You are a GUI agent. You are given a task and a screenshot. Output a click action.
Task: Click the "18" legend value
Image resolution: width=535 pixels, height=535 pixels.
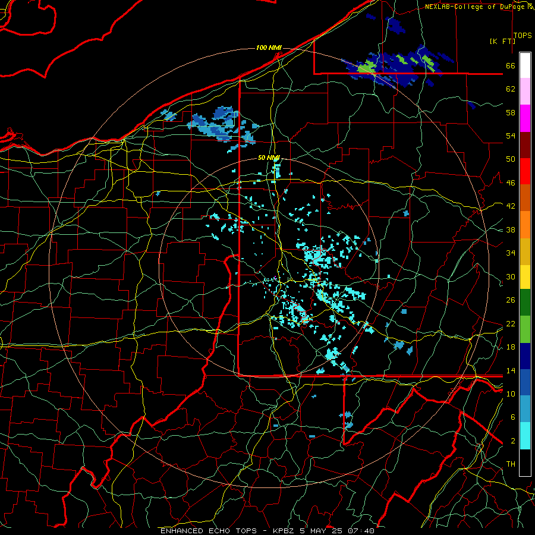pyautogui.click(x=511, y=347)
